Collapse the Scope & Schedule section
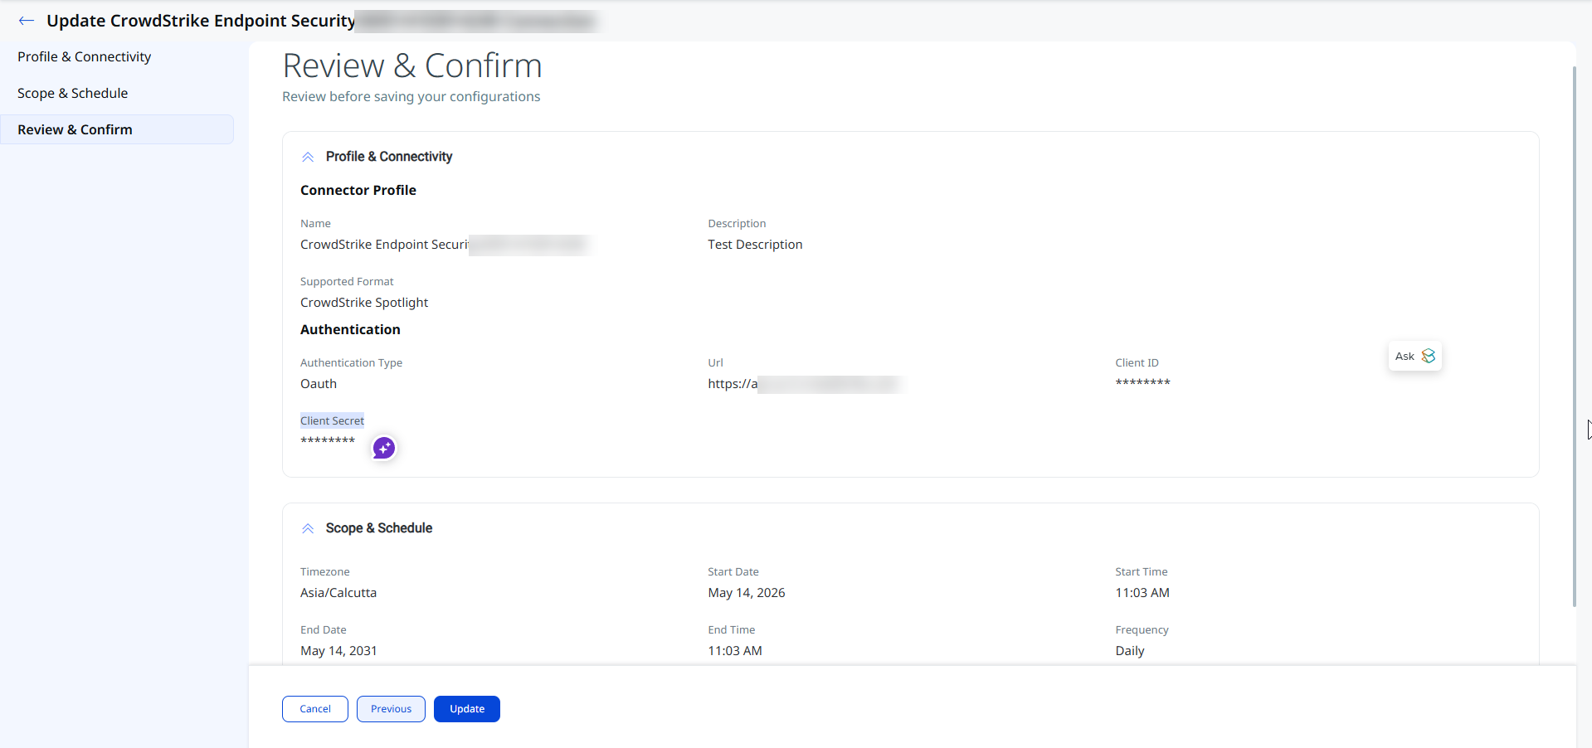 coord(308,528)
